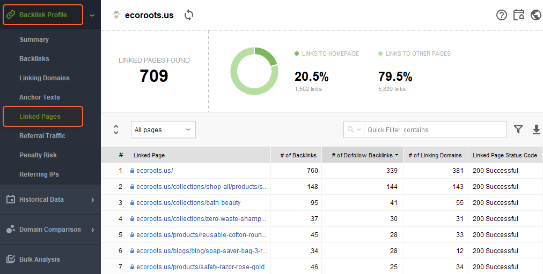543x274 pixels.
Task: Open the ecoroots.us/collections/bath-beauty link
Action: tap(188, 203)
